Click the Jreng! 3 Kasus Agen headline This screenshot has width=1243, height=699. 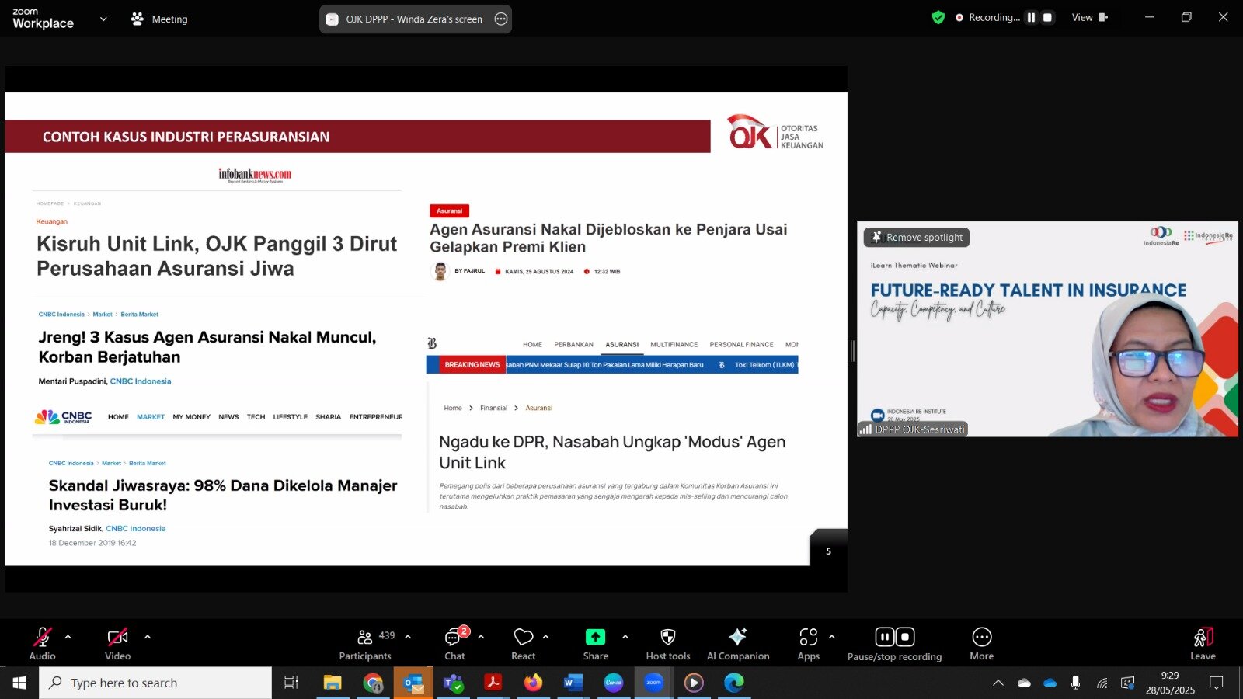(207, 347)
